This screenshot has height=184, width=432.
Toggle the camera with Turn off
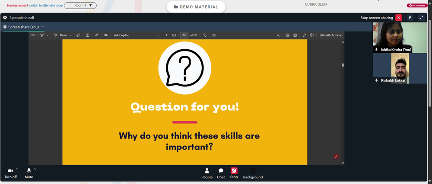click(10, 174)
